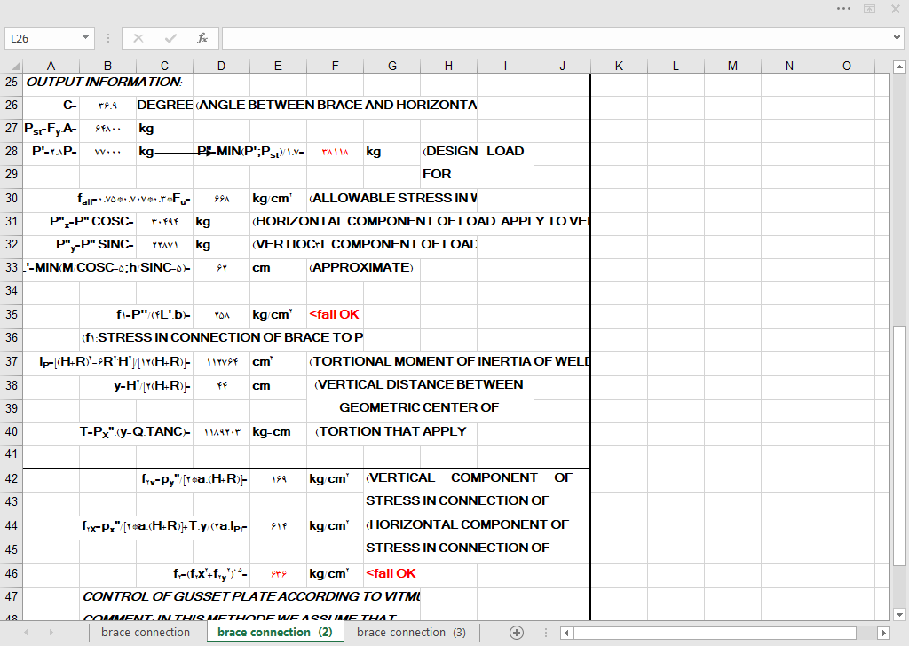Select column A header
Screen dimensions: 909x646
click(51, 66)
